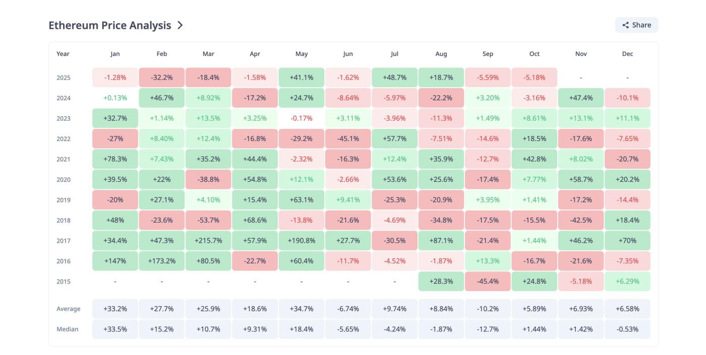Click the Dec column header
Viewport: 706px width, 355px height.
coord(627,54)
